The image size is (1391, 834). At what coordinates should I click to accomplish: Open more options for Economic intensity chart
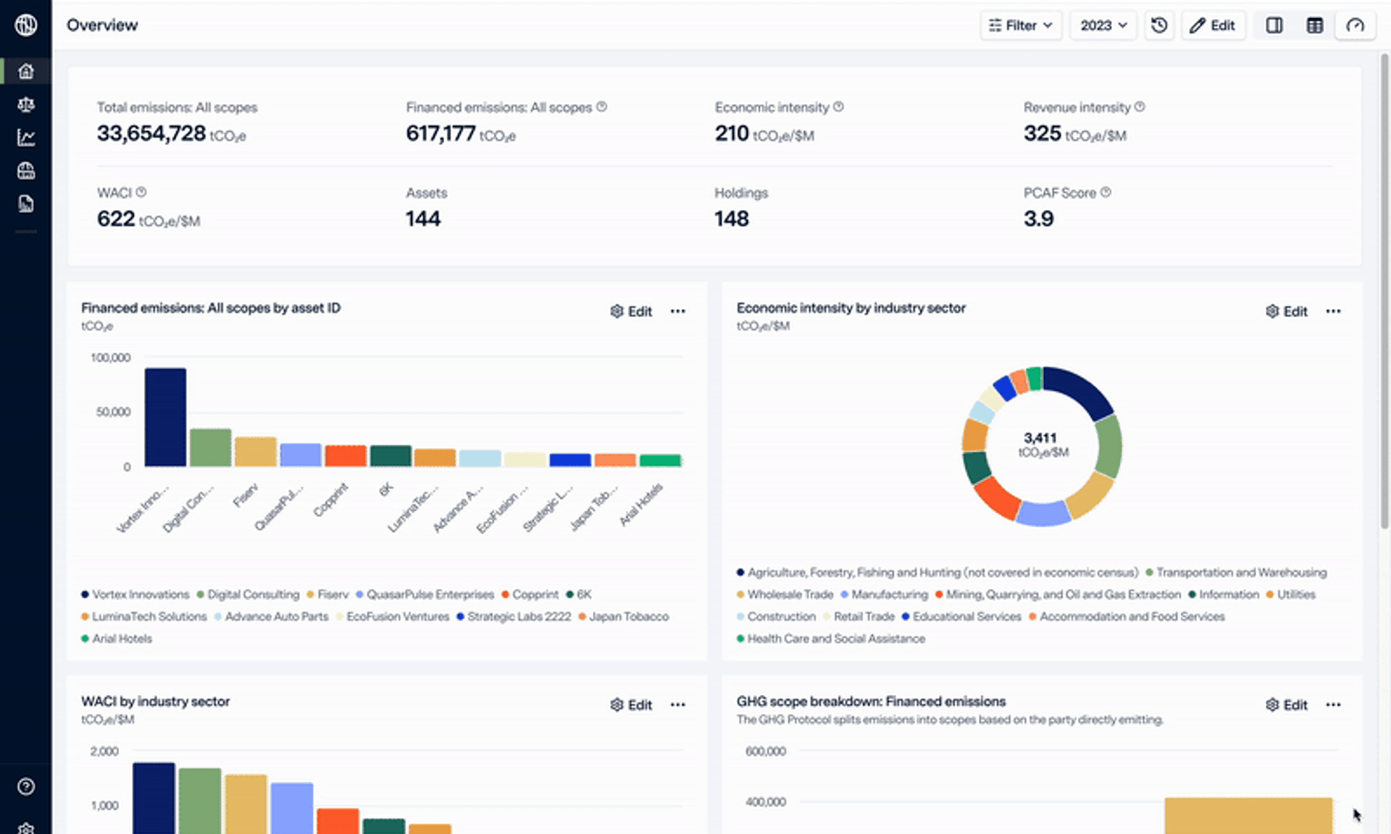tap(1333, 311)
